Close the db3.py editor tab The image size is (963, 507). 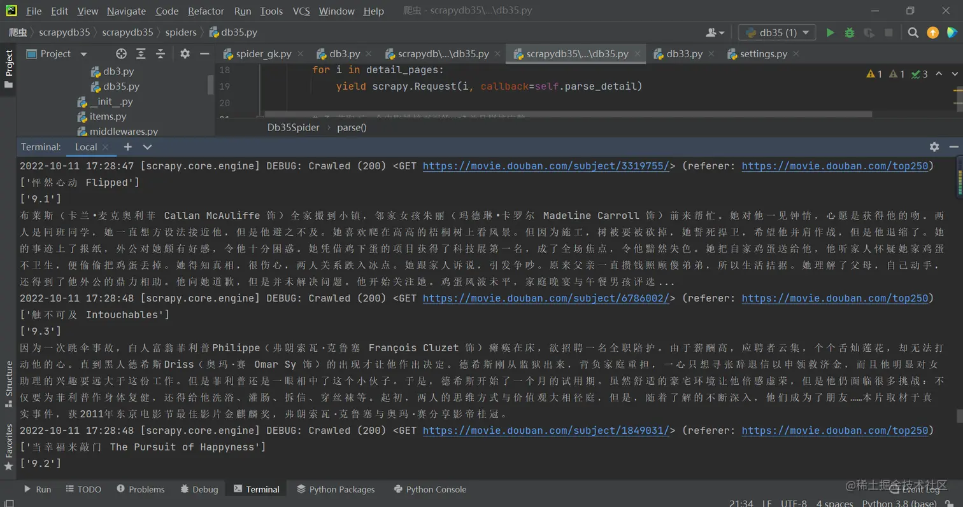tap(370, 54)
